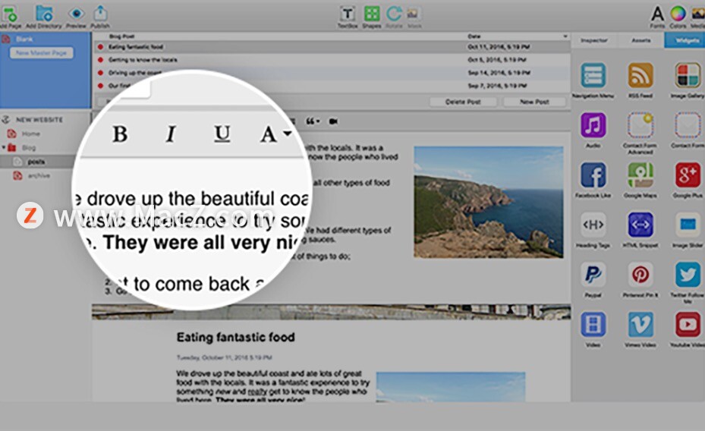Screen dimensions: 705x431
Task: Click the magnified Underline U button
Action: tap(222, 134)
